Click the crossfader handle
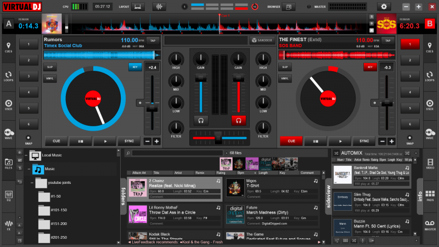Image resolution: width=439 pixels, height=247 pixels. 218,138
